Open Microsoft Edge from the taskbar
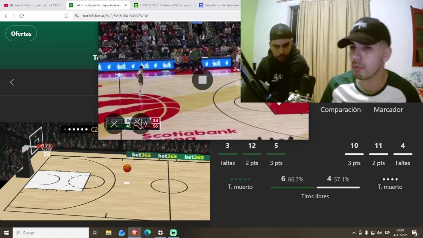 pyautogui.click(x=147, y=233)
